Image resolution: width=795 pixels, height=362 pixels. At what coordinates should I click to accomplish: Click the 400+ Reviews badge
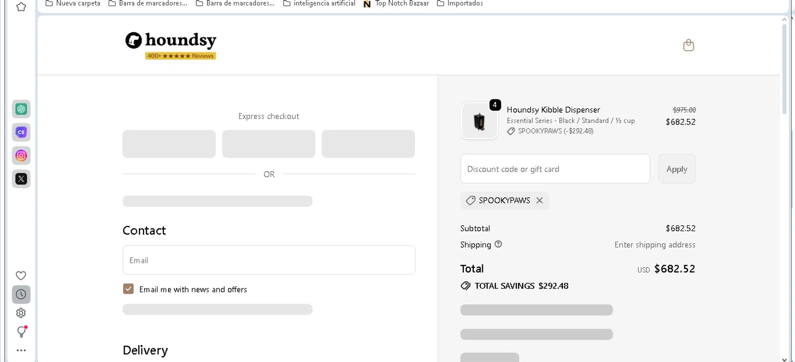pyautogui.click(x=181, y=56)
